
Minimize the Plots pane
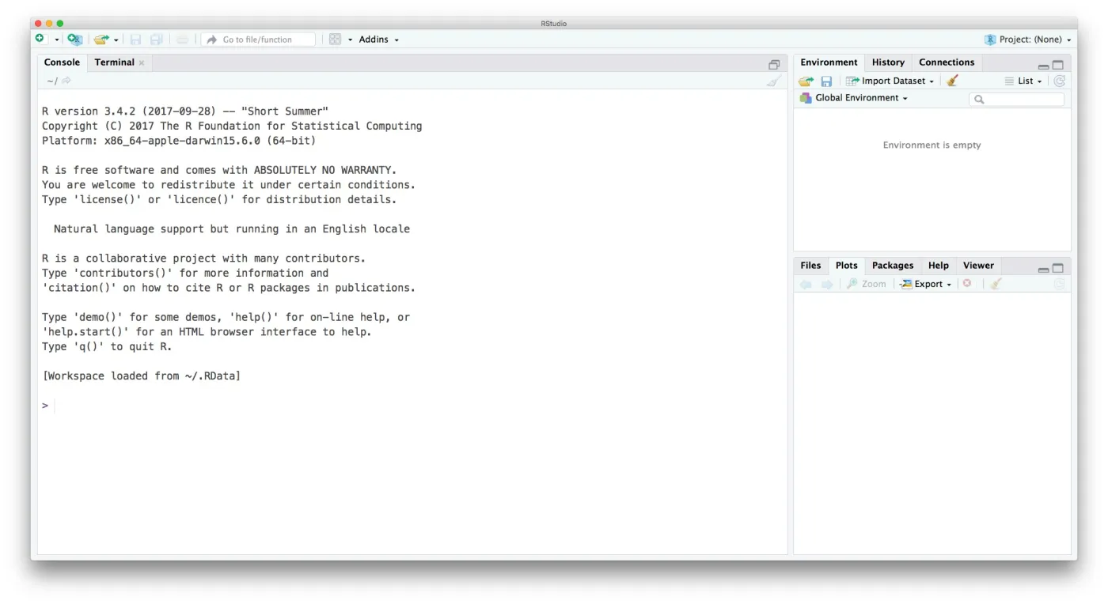(1043, 270)
